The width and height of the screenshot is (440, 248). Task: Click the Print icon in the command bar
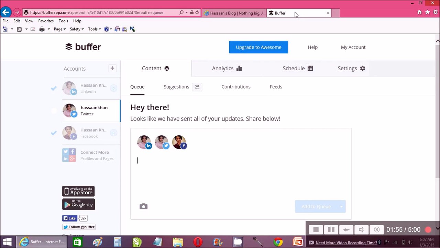click(x=42, y=29)
